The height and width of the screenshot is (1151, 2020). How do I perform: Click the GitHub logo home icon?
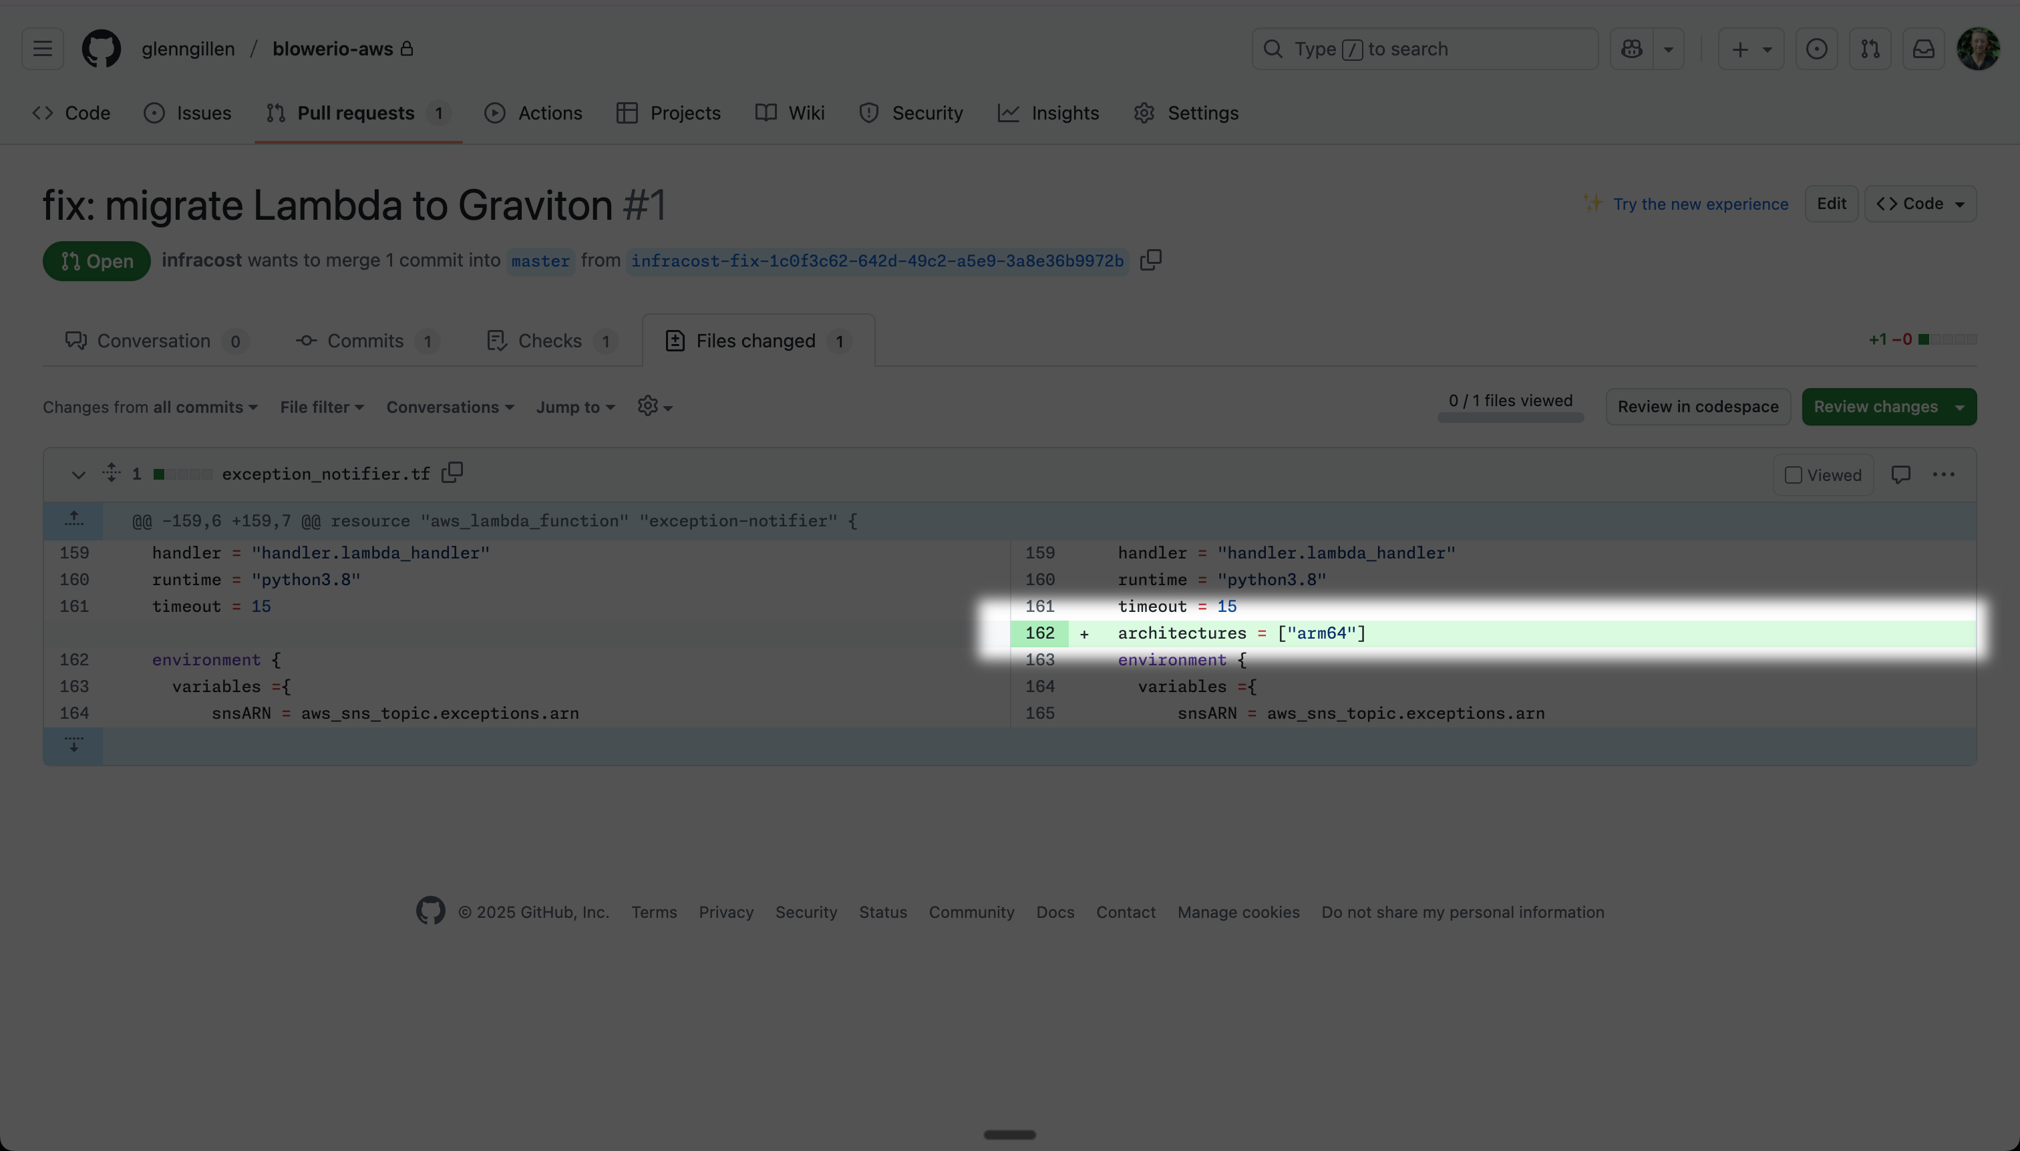(x=101, y=49)
